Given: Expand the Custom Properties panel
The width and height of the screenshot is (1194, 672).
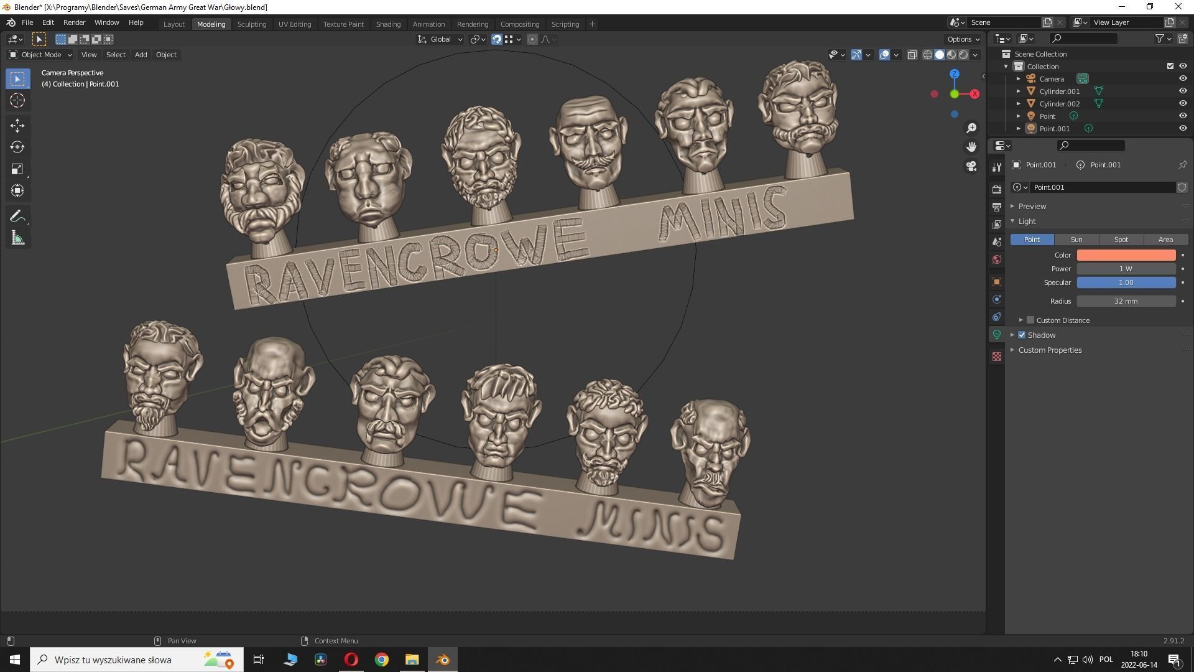Looking at the screenshot, I should pyautogui.click(x=1050, y=350).
